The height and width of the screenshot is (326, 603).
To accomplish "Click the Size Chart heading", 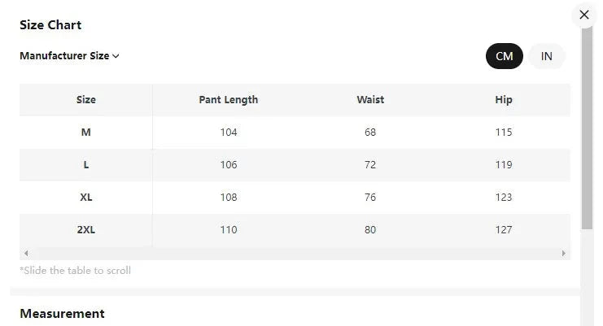I will [x=50, y=25].
